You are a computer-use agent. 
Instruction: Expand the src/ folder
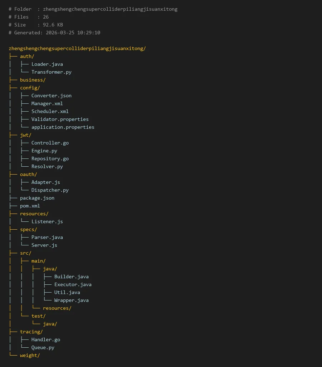[x=25, y=253]
